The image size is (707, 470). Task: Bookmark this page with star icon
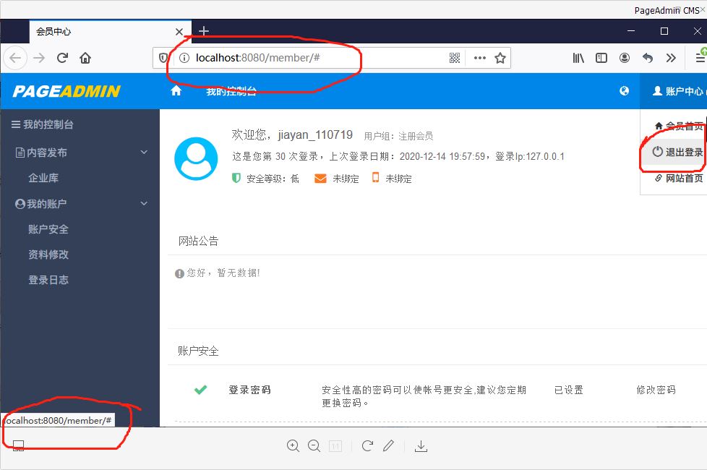coord(500,58)
